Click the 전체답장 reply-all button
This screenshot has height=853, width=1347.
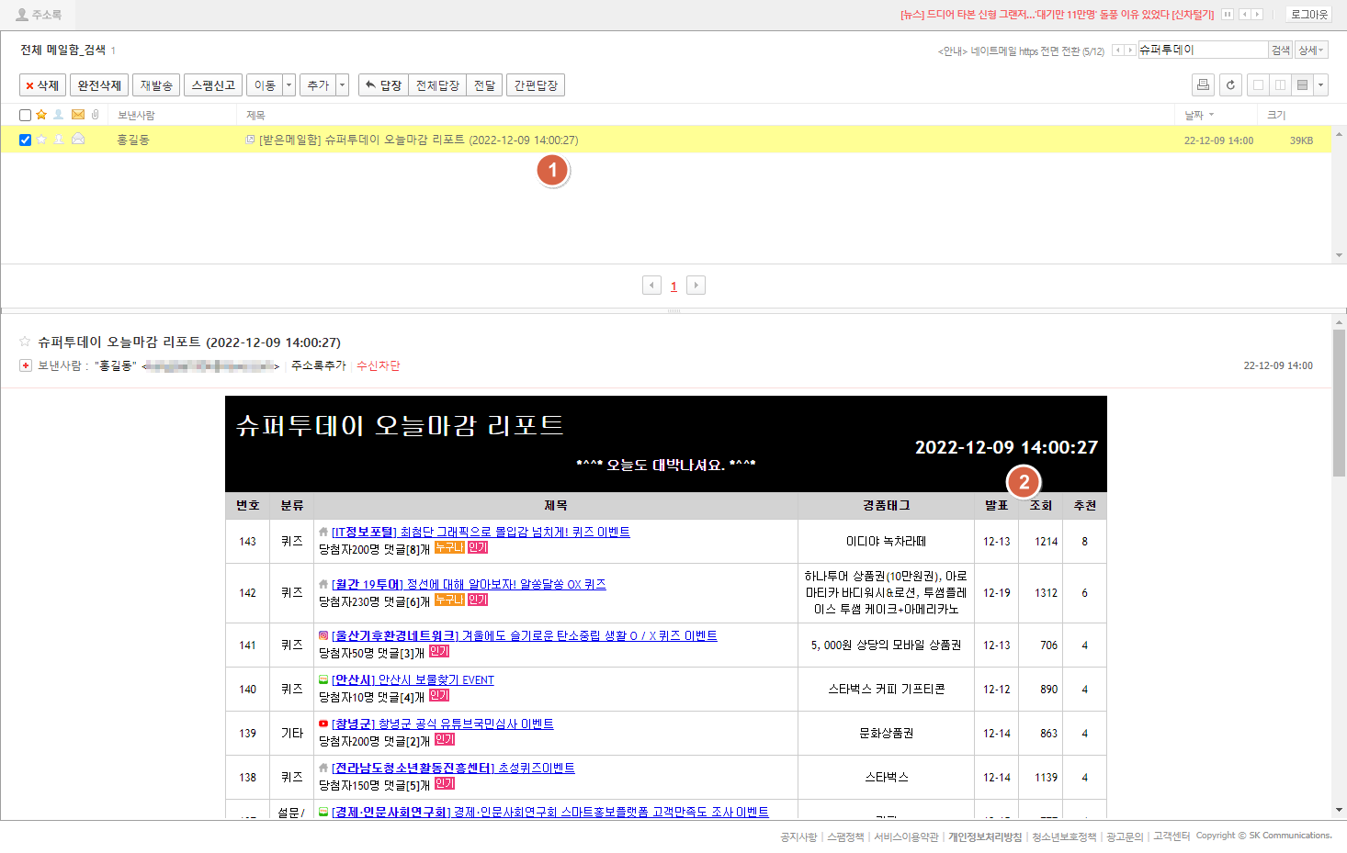point(437,85)
